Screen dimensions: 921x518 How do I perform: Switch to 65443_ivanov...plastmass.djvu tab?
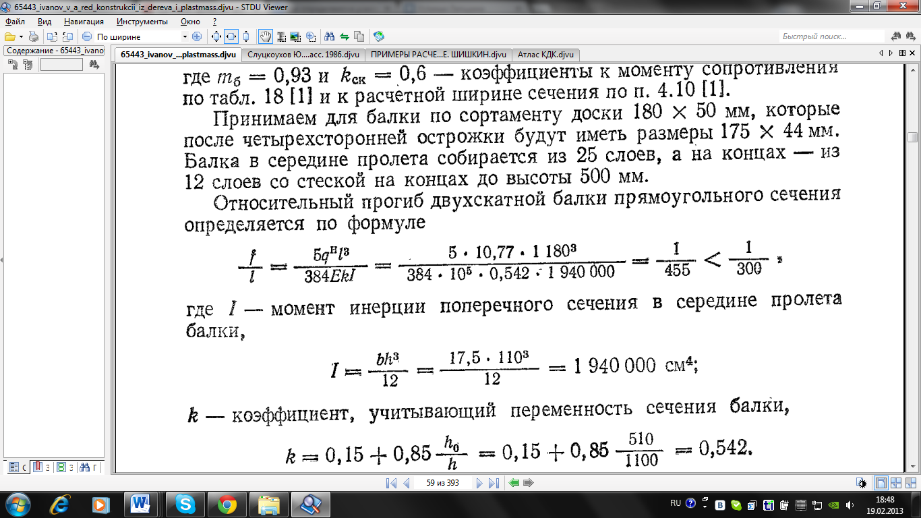[178, 55]
